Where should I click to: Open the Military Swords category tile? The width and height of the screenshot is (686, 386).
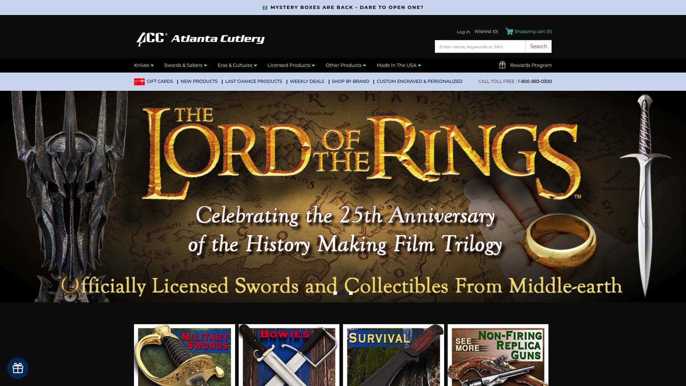pyautogui.click(x=184, y=355)
